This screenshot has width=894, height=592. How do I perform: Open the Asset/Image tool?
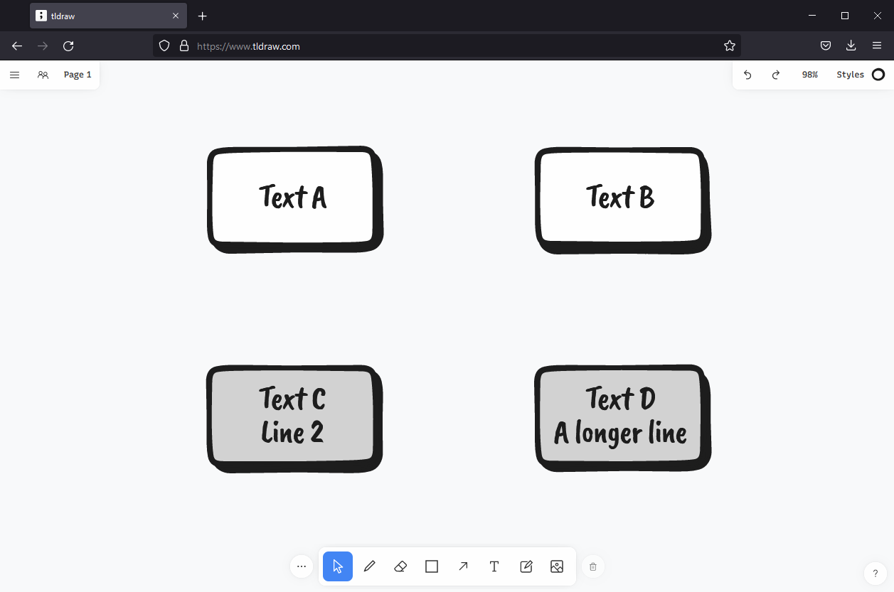pos(557,566)
